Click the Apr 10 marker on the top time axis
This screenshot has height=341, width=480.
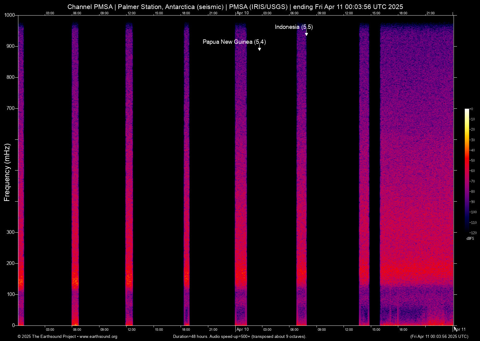[x=242, y=13]
